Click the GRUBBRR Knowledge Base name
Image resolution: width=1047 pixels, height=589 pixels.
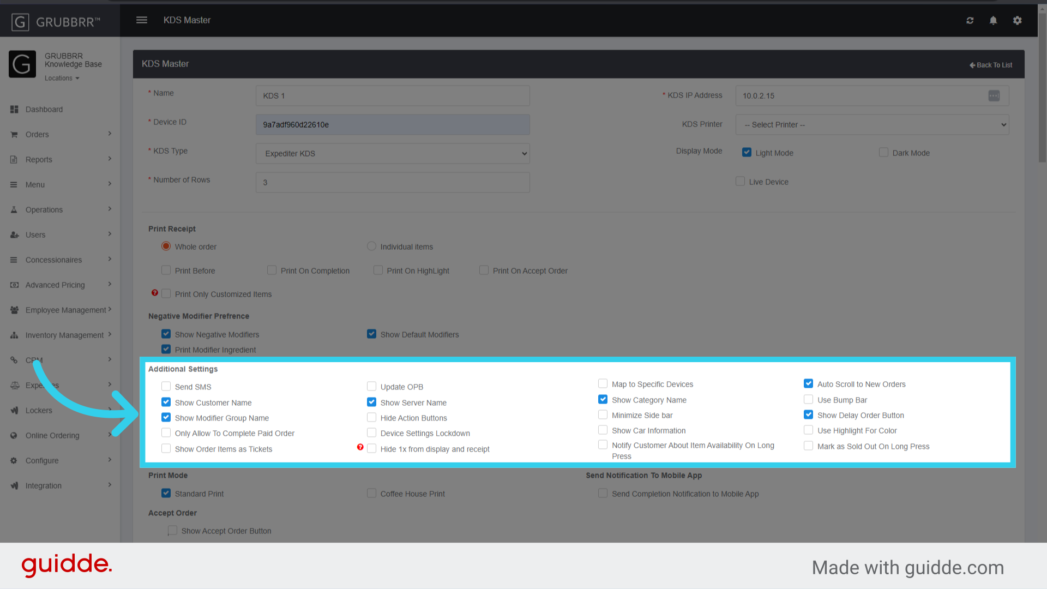[73, 60]
